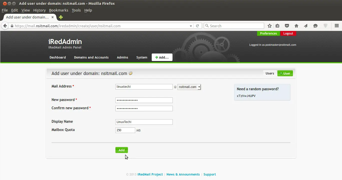342x180 pixels.
Task: Open the chat bubble Hello icon
Action: (315, 26)
